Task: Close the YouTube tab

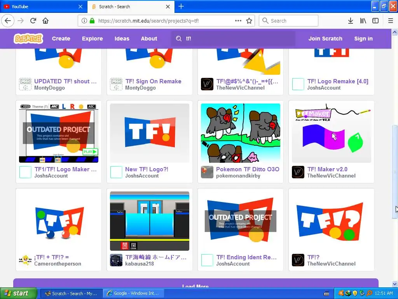Action: click(x=80, y=7)
